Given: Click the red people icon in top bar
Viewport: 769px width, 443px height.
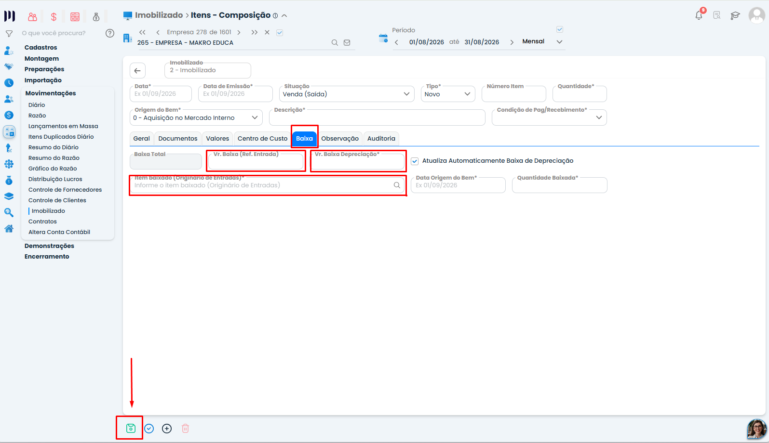Looking at the screenshot, I should pyautogui.click(x=32, y=17).
